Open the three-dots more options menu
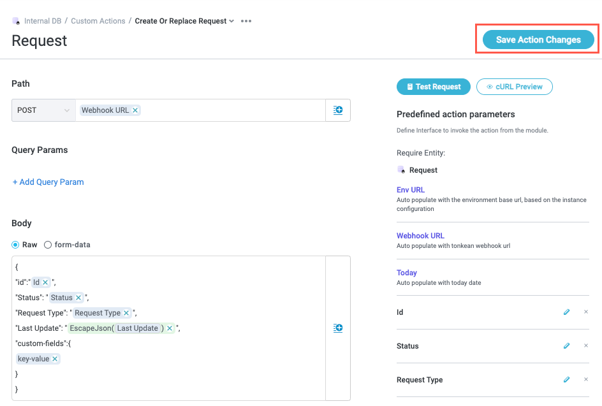This screenshot has width=602, height=406. tap(246, 21)
